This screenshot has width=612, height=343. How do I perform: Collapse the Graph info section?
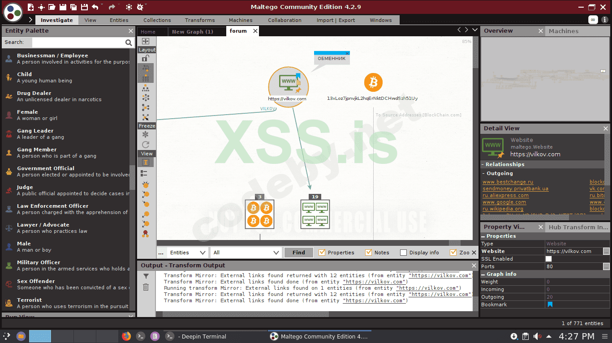[483, 274]
